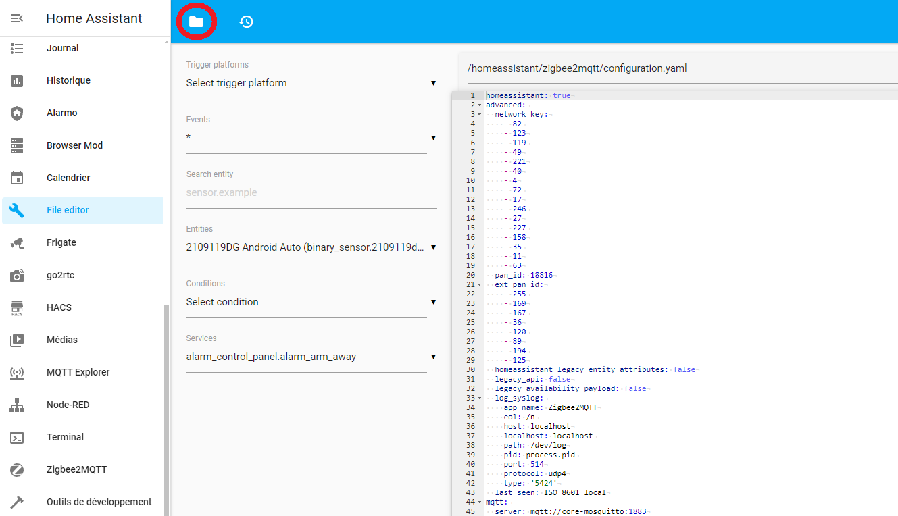The width and height of the screenshot is (898, 516).
Task: Click the Terminal console icon
Action: coord(17,438)
